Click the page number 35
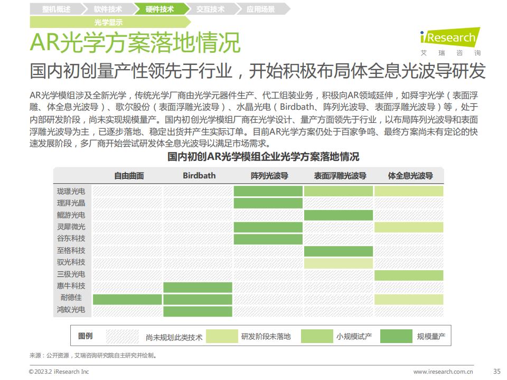 coord(496,371)
